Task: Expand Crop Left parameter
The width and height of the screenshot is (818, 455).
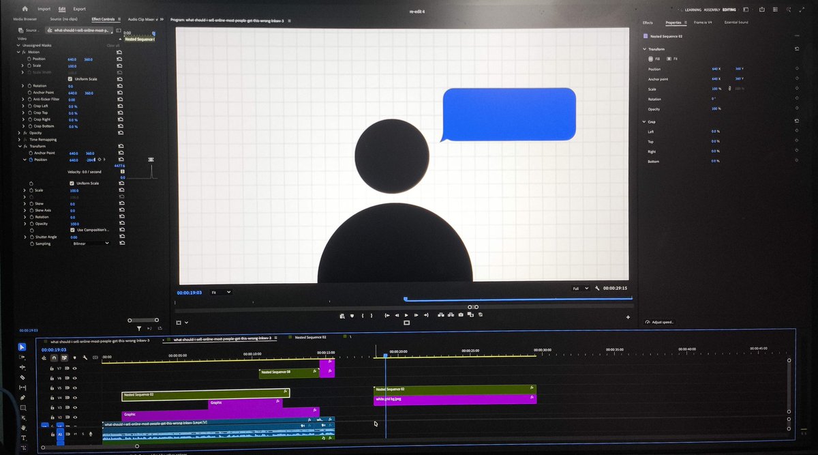Action: point(23,106)
